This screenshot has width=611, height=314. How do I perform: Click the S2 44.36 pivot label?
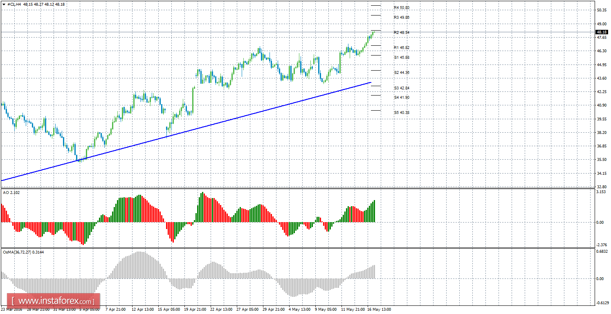pyautogui.click(x=402, y=73)
